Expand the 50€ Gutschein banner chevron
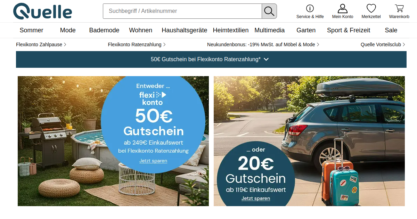Image resolution: width=417 pixels, height=219 pixels. pos(266,59)
